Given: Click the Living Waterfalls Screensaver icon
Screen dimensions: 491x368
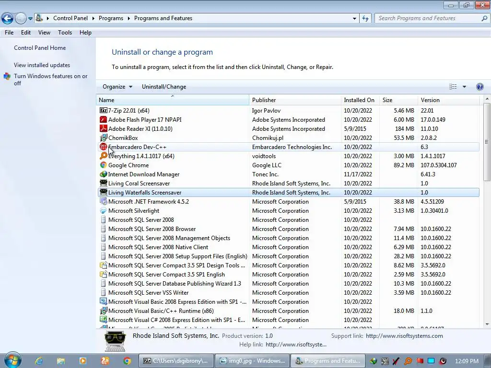Looking at the screenshot, I should 103,193.
